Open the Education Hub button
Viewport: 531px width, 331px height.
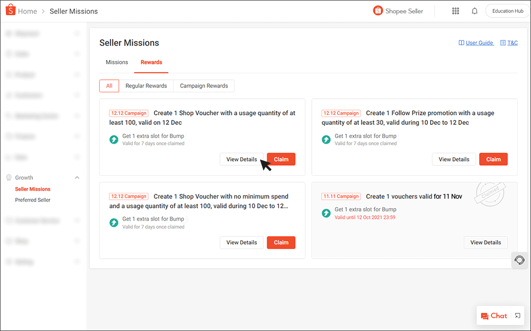tap(508, 11)
